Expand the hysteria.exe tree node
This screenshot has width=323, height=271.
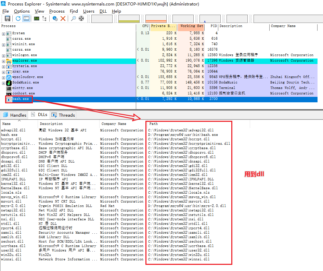click(x=3, y=67)
